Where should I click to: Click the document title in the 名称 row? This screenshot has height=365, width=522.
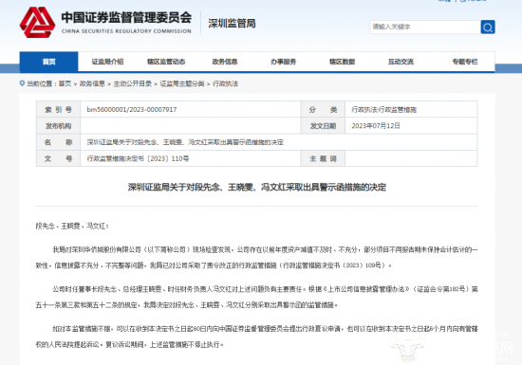click(x=185, y=142)
